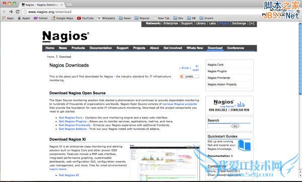Open News in main navigation
The width and height of the screenshot is (302, 182).
pos(63,48)
